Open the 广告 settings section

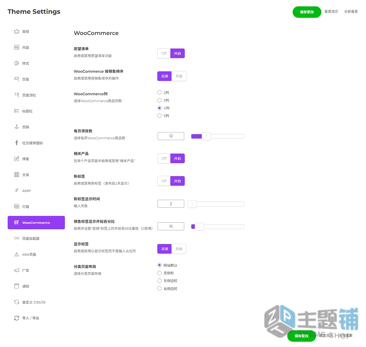point(36,270)
